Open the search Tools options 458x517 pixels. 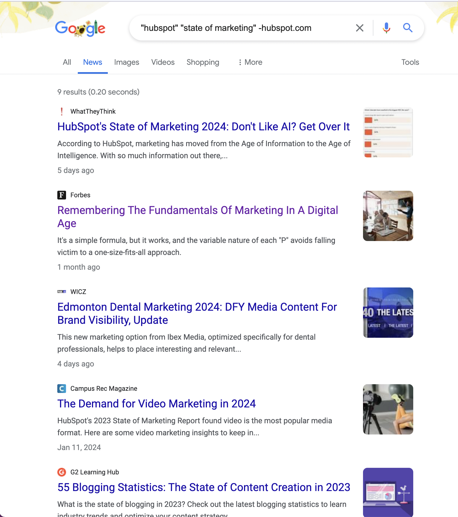410,62
